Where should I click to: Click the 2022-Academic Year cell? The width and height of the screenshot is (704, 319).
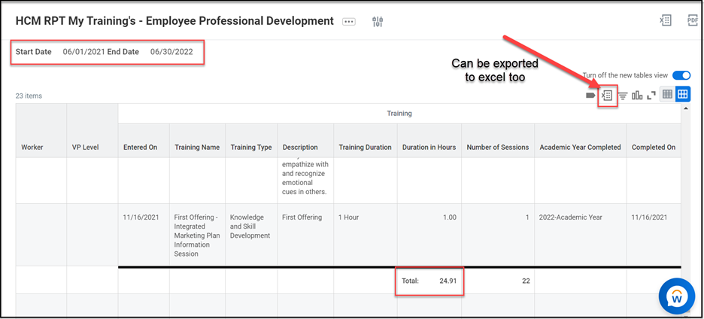[571, 217]
